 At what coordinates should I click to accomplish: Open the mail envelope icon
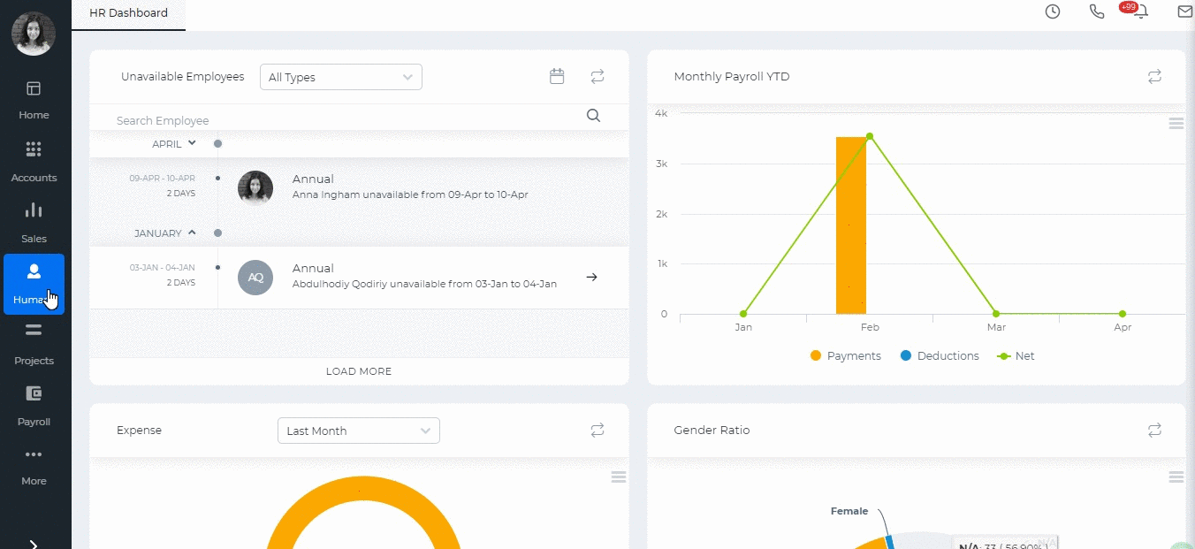coord(1185,11)
